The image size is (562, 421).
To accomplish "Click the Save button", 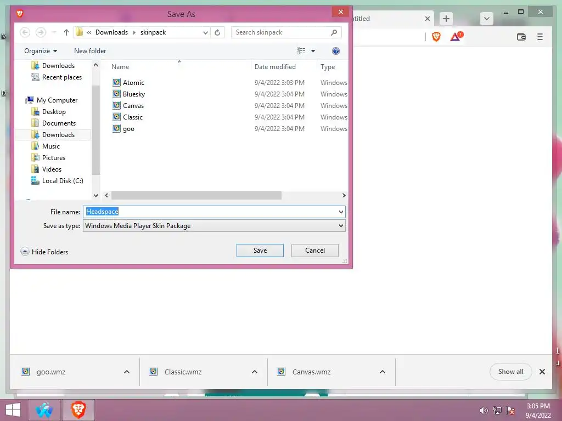I will 260,250.
